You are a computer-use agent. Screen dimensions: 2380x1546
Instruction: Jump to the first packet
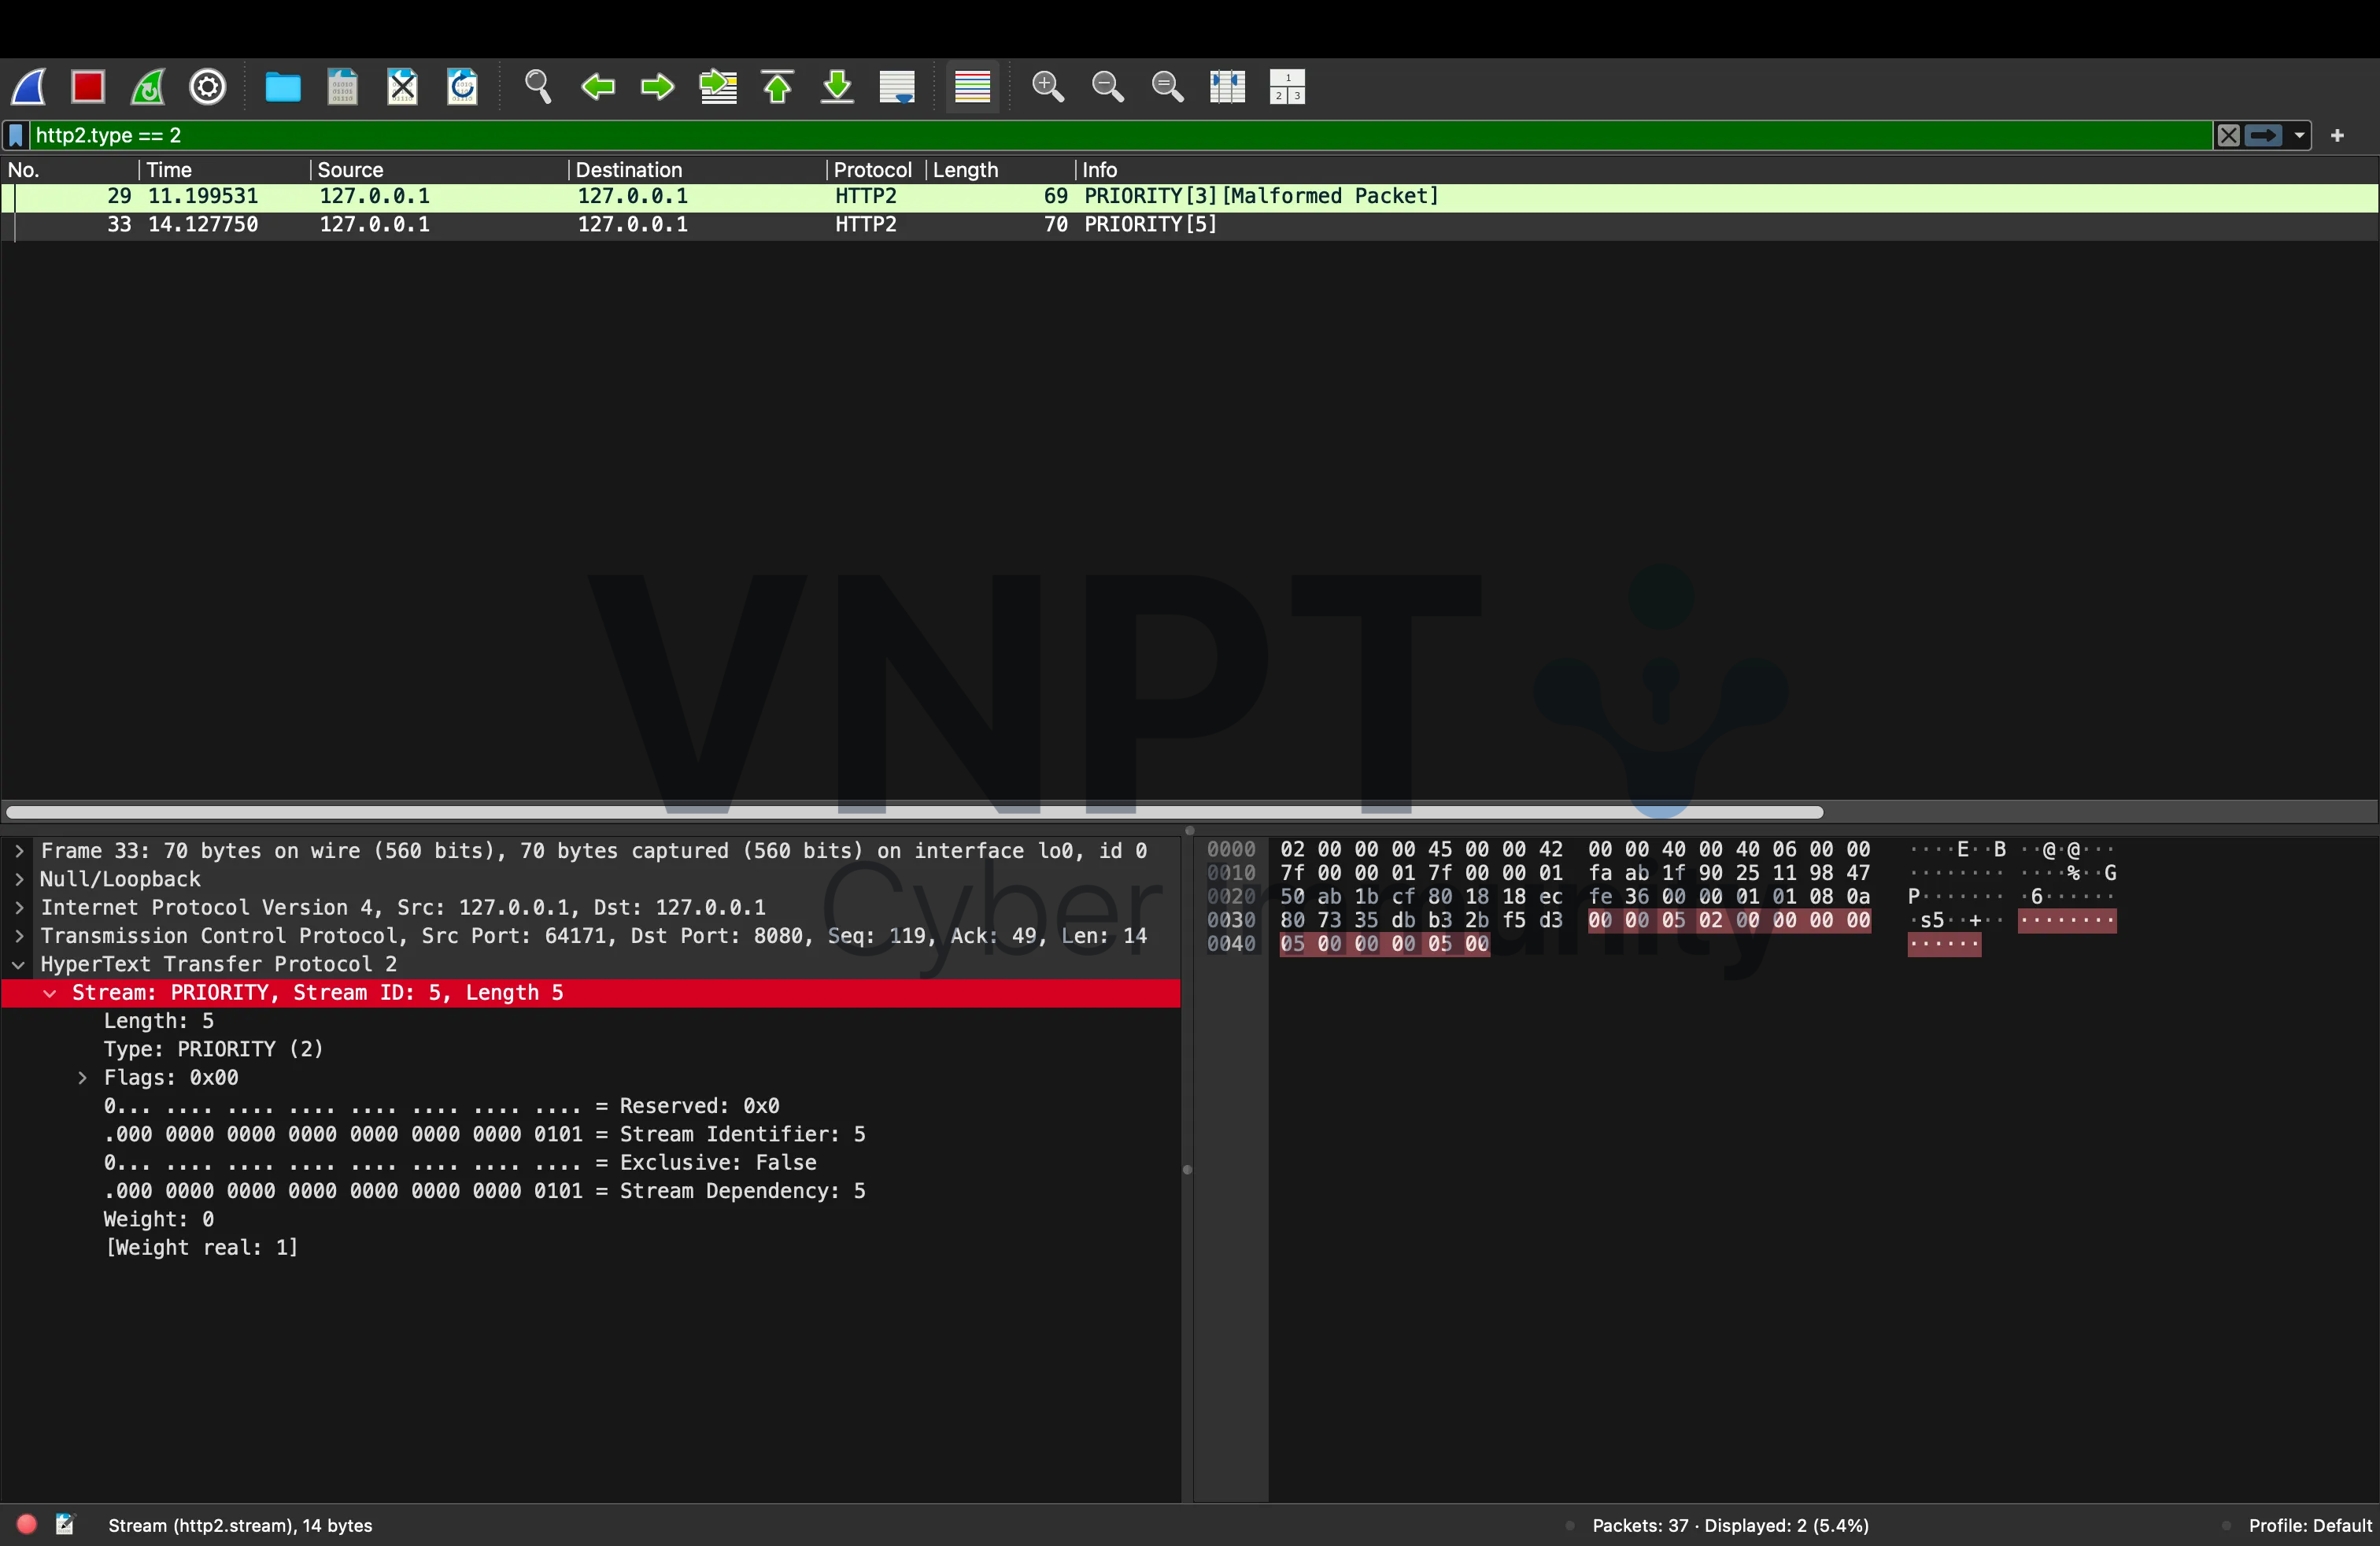click(778, 87)
